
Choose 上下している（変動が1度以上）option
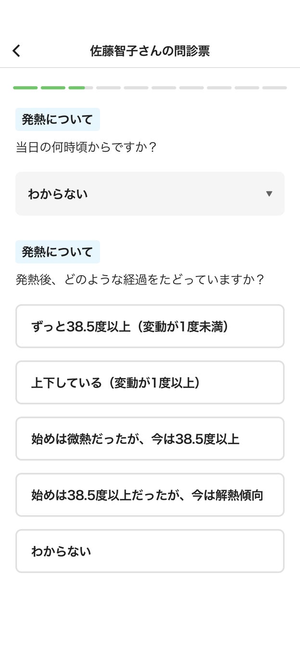[x=150, y=383]
